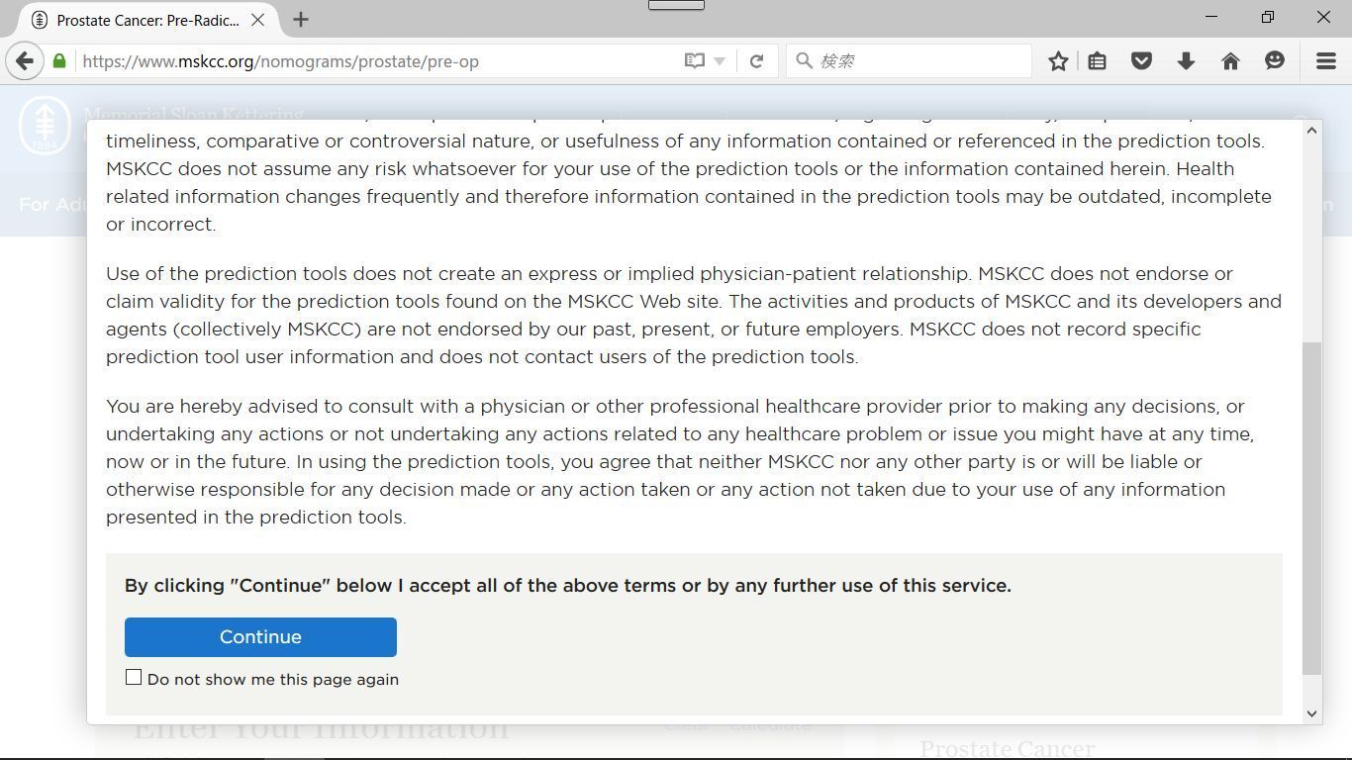Image resolution: width=1352 pixels, height=760 pixels.
Task: Open the bookmarks list icon
Action: (x=1097, y=61)
